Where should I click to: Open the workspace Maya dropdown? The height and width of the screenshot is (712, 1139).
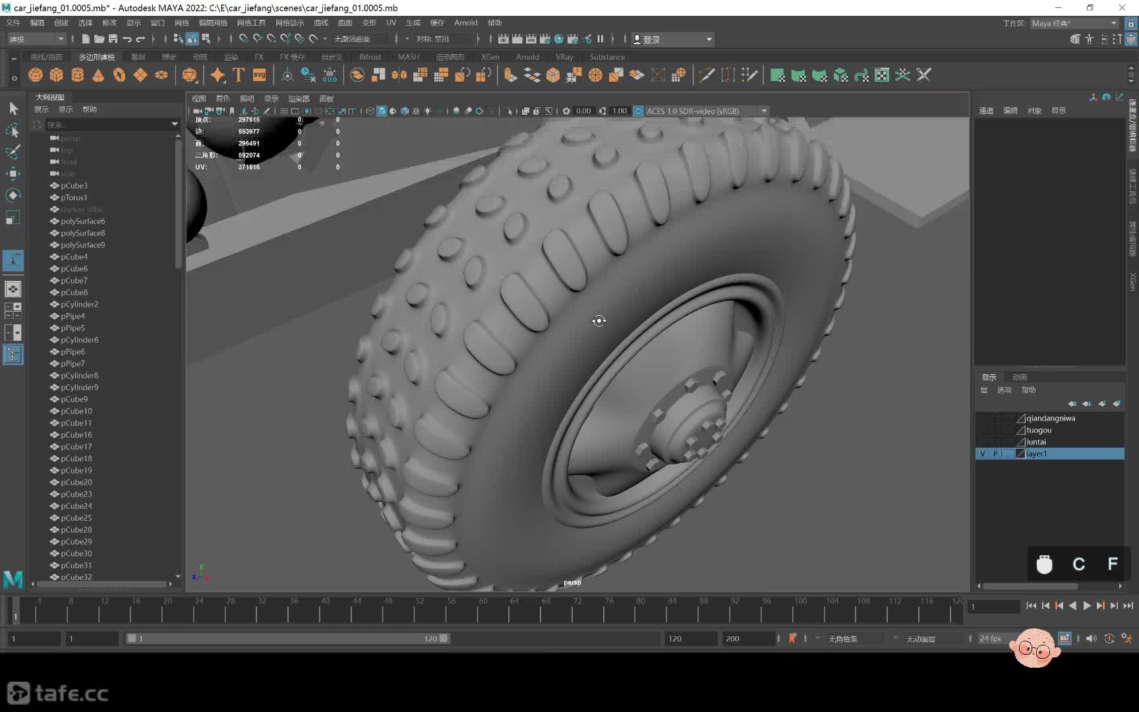click(x=1074, y=23)
